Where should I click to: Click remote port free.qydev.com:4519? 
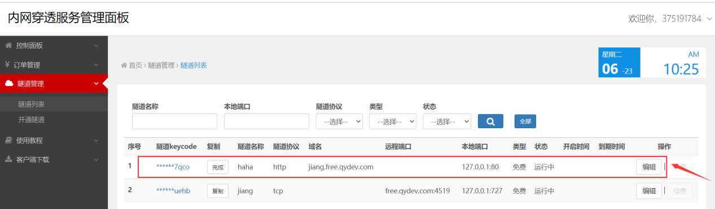[x=418, y=191]
